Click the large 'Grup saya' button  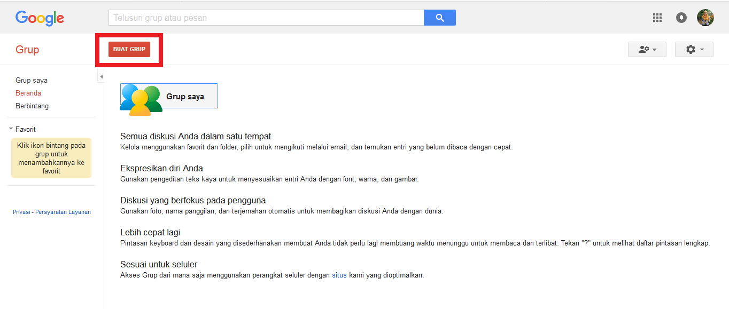coord(169,96)
